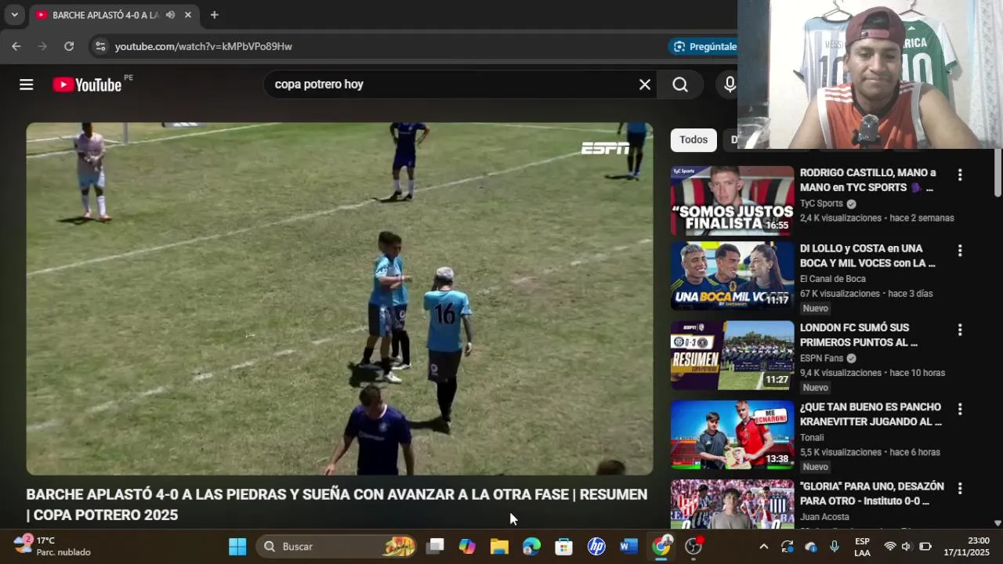Viewport: 1003px width, 564px height.
Task: Open the title "RODRIGO CASTILLO, MANO a MANO"
Action: point(867,180)
